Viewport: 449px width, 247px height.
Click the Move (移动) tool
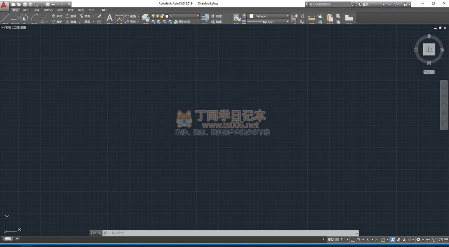[x=57, y=16]
